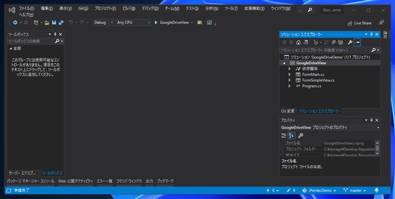
Task: Open the パッケージ マネージャー コンソール tab
Action: coord(31,181)
